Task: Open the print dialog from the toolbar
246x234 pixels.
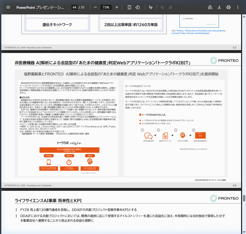Action: [x=228, y=7]
